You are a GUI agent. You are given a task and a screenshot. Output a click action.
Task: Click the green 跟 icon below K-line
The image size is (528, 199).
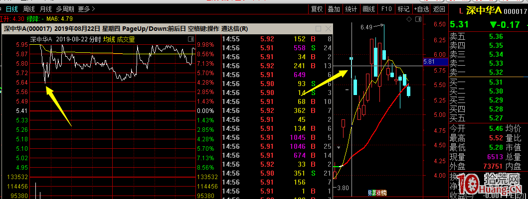pos(373,193)
